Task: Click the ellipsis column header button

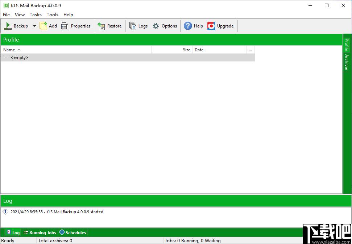Action: click(x=250, y=50)
